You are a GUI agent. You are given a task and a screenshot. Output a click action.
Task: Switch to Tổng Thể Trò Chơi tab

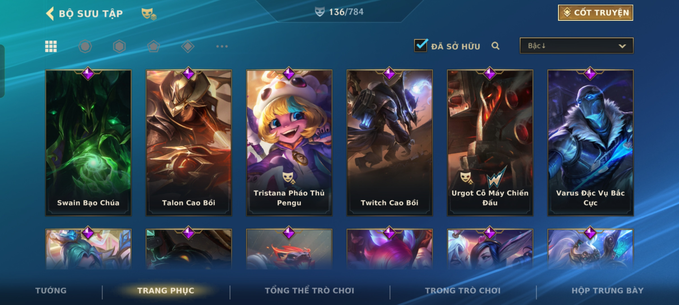[310, 291]
